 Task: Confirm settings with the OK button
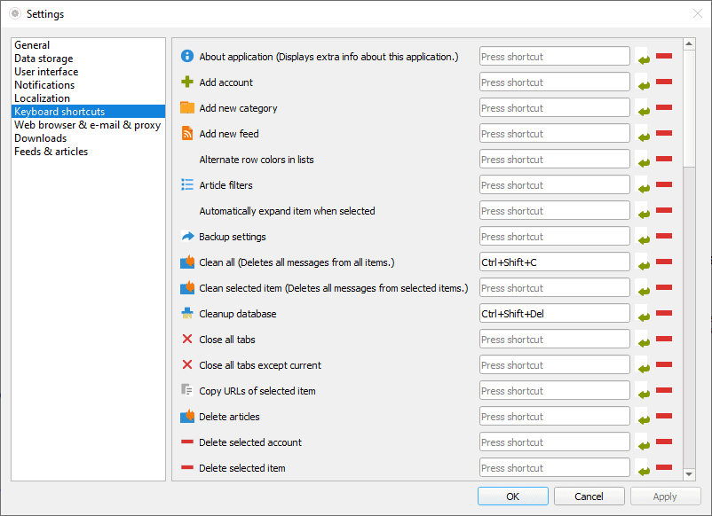point(512,496)
